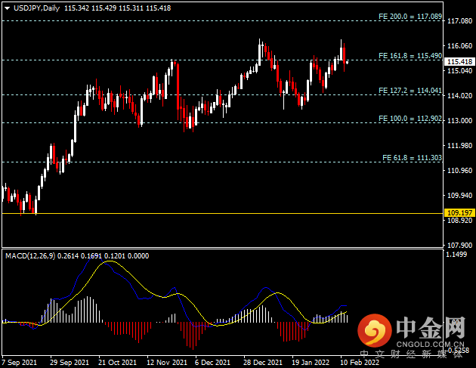Click the 6 Dec 2021 date label

pyautogui.click(x=212, y=363)
